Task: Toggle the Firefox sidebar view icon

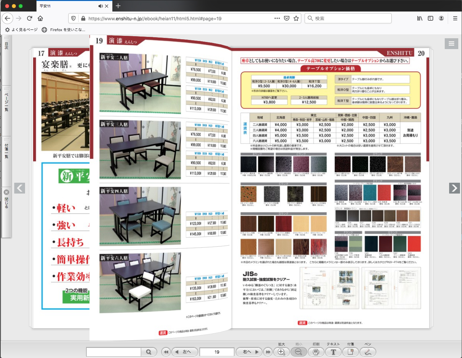Action: (431, 18)
